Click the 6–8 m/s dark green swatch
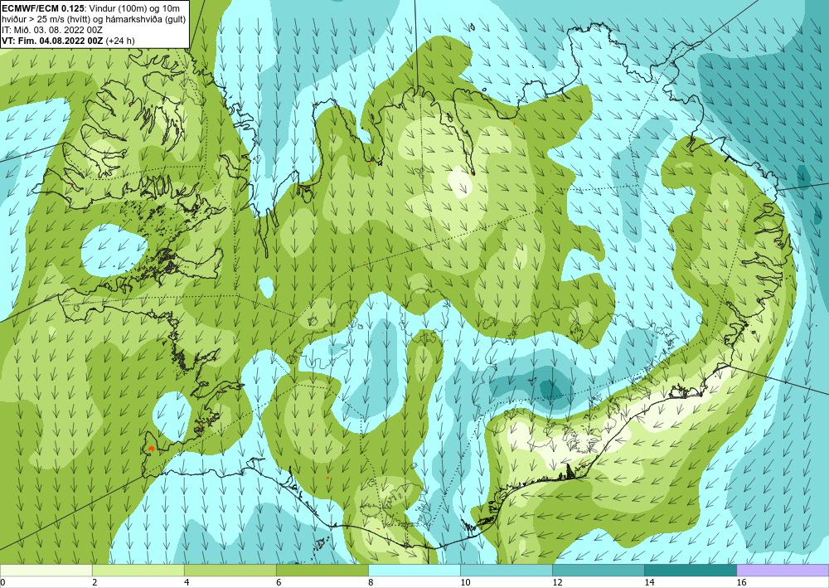This screenshot has height=588, width=829. click(322, 571)
